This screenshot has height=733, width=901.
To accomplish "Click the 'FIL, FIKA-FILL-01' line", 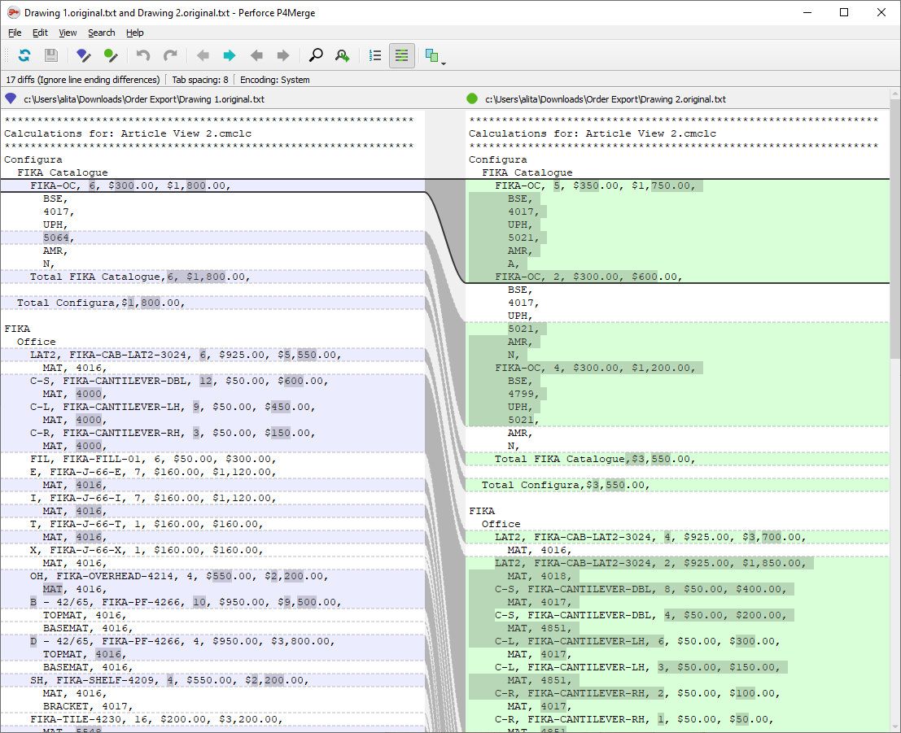I will coord(154,459).
